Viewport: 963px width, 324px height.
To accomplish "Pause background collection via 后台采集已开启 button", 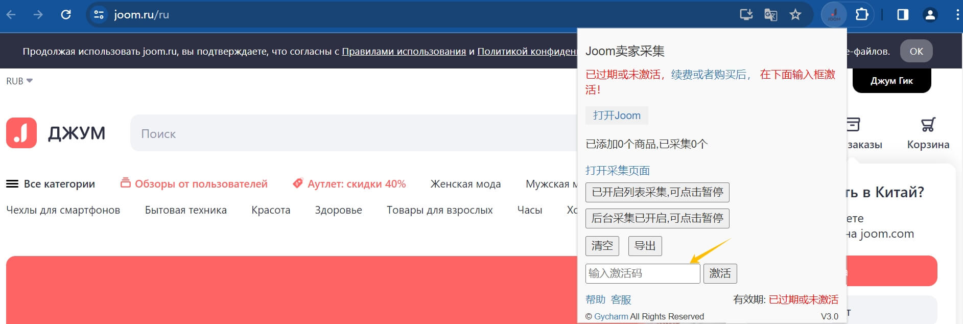I will 657,218.
